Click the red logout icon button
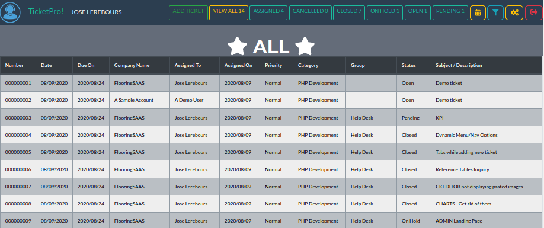This screenshot has height=228, width=544. pos(533,13)
